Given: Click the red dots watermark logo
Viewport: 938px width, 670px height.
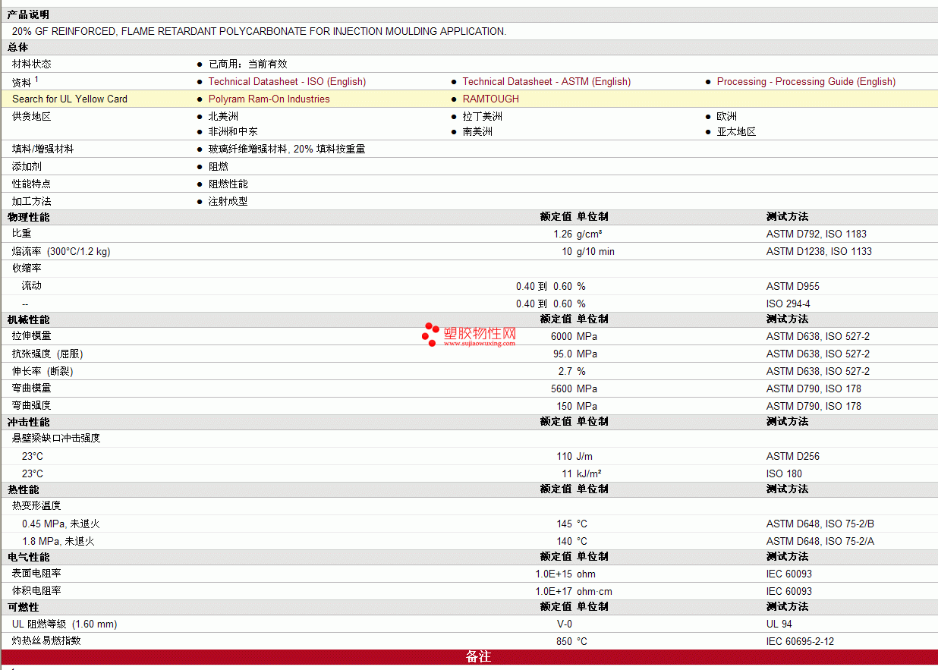Looking at the screenshot, I should (x=430, y=335).
